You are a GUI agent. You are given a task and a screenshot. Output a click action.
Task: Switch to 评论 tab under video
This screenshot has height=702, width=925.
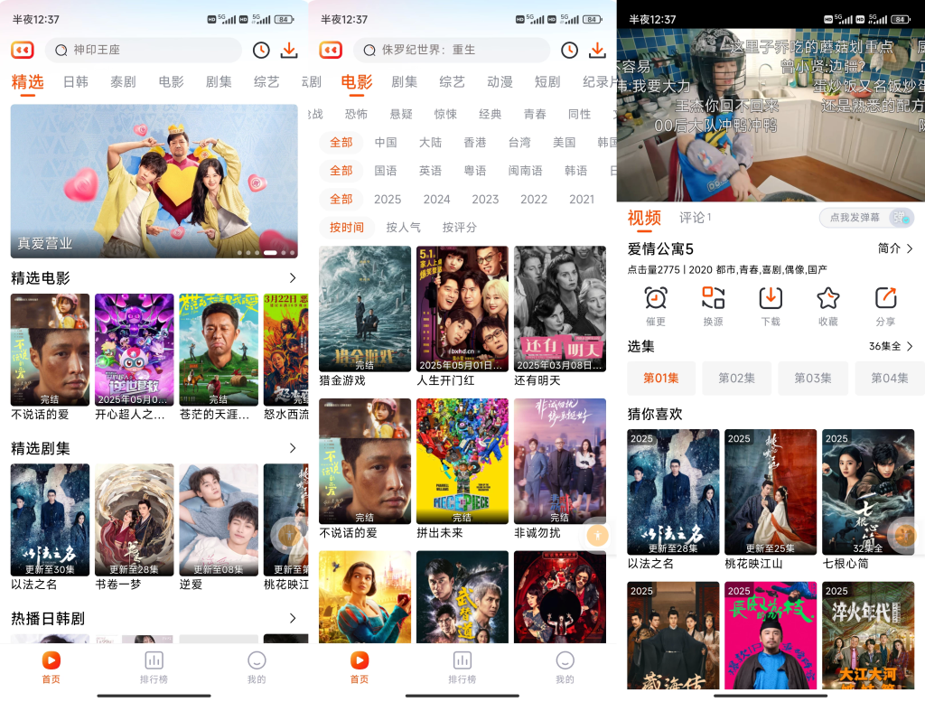coord(695,218)
